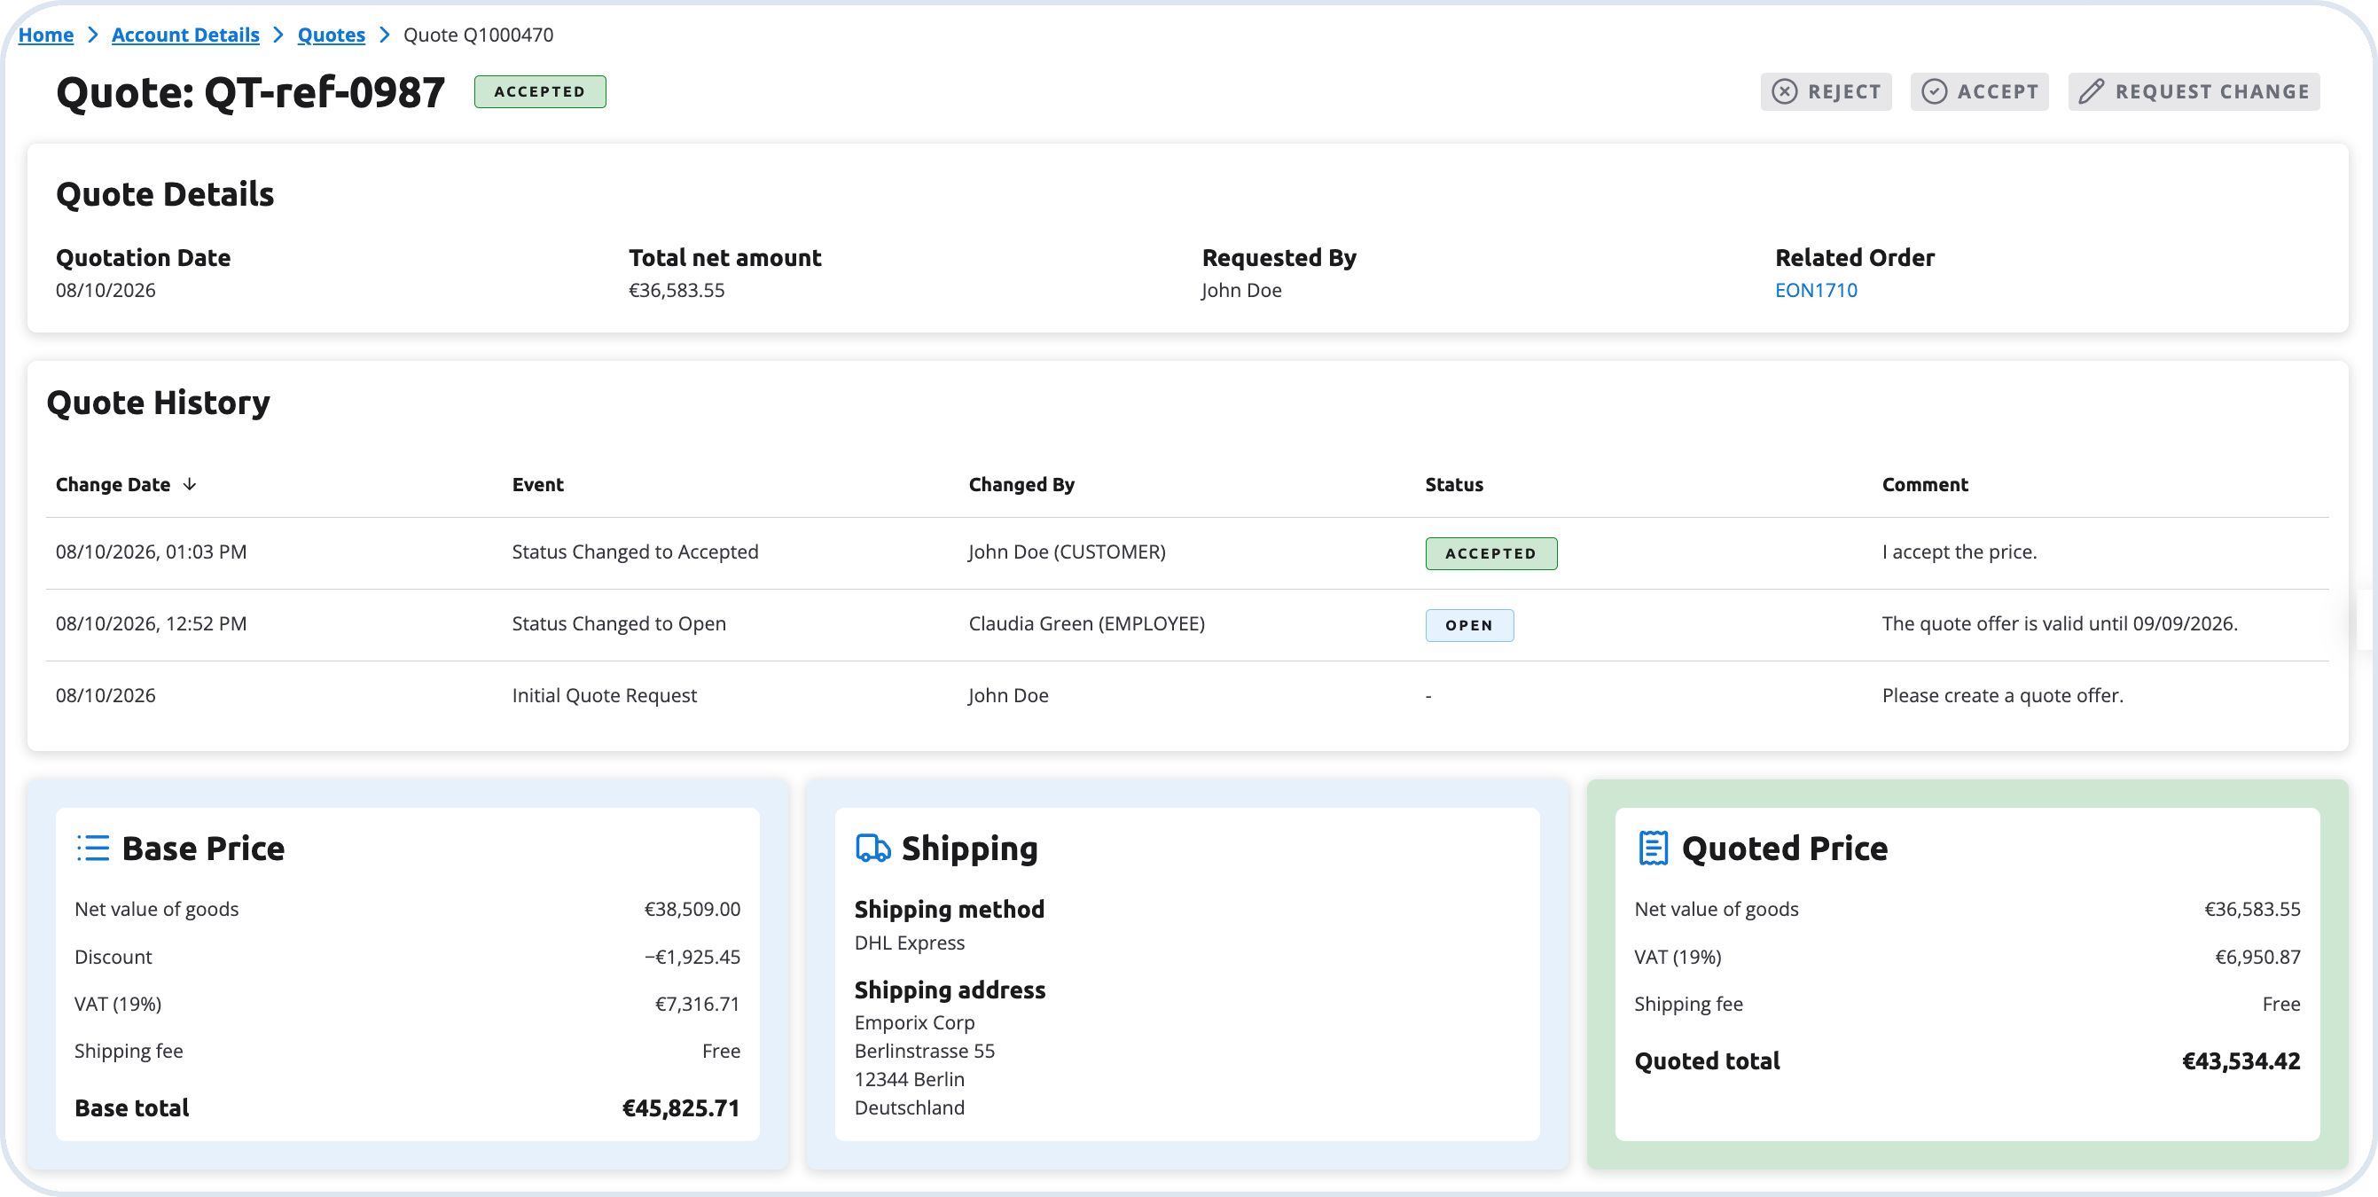Click the chevron after Quotes breadcrumb
The width and height of the screenshot is (2378, 1197).
(384, 35)
